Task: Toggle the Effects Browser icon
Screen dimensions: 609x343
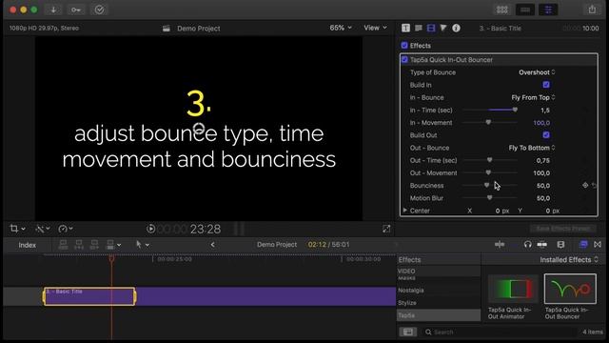Action: tap(583, 244)
